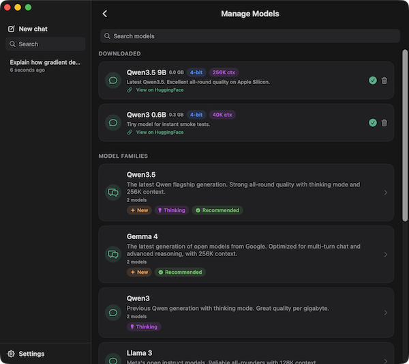Viewport: 409px width, 364px height.
Task: Click the Settings gear icon
Action: [x=11, y=354]
